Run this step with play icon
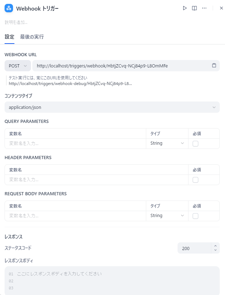This screenshot has height=295, width=225. tap(185, 8)
